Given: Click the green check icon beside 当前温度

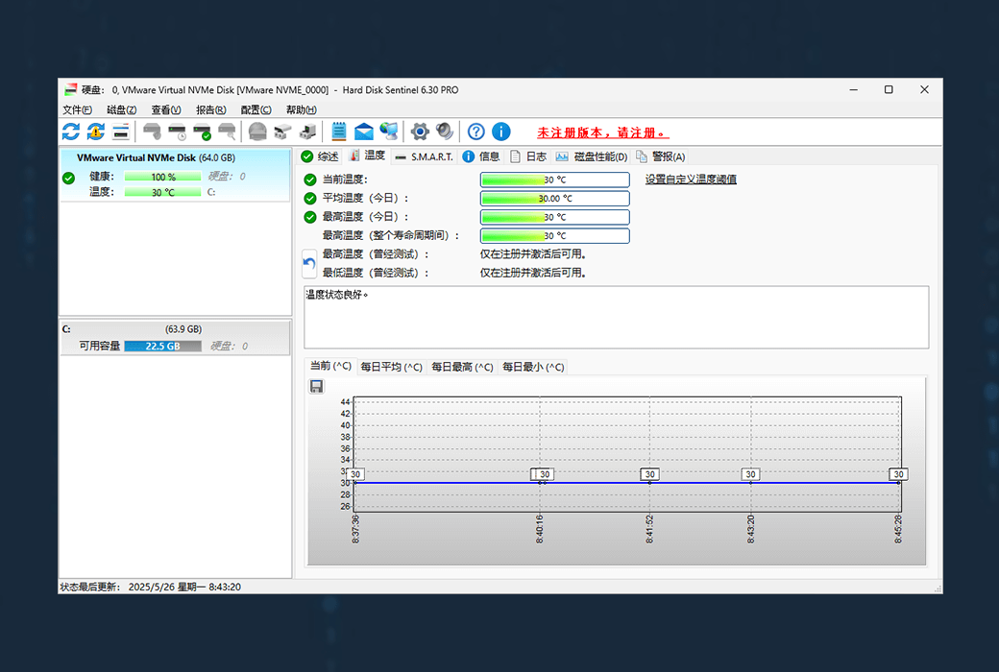Looking at the screenshot, I should coord(310,180).
